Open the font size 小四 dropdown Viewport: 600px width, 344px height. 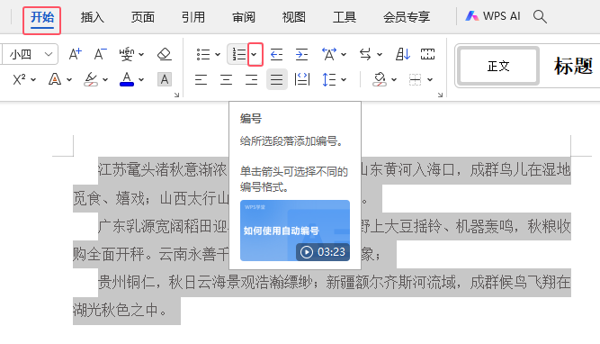pos(49,54)
